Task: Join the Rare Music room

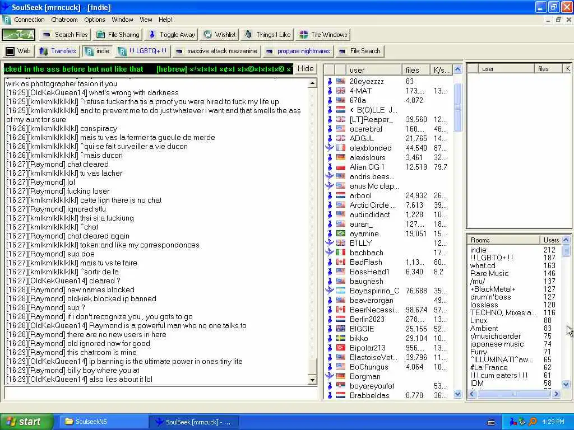Action: click(489, 273)
